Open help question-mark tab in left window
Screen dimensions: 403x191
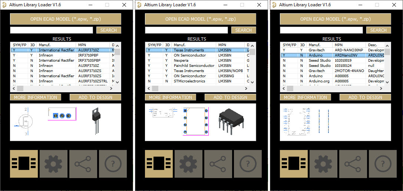(x=113, y=164)
